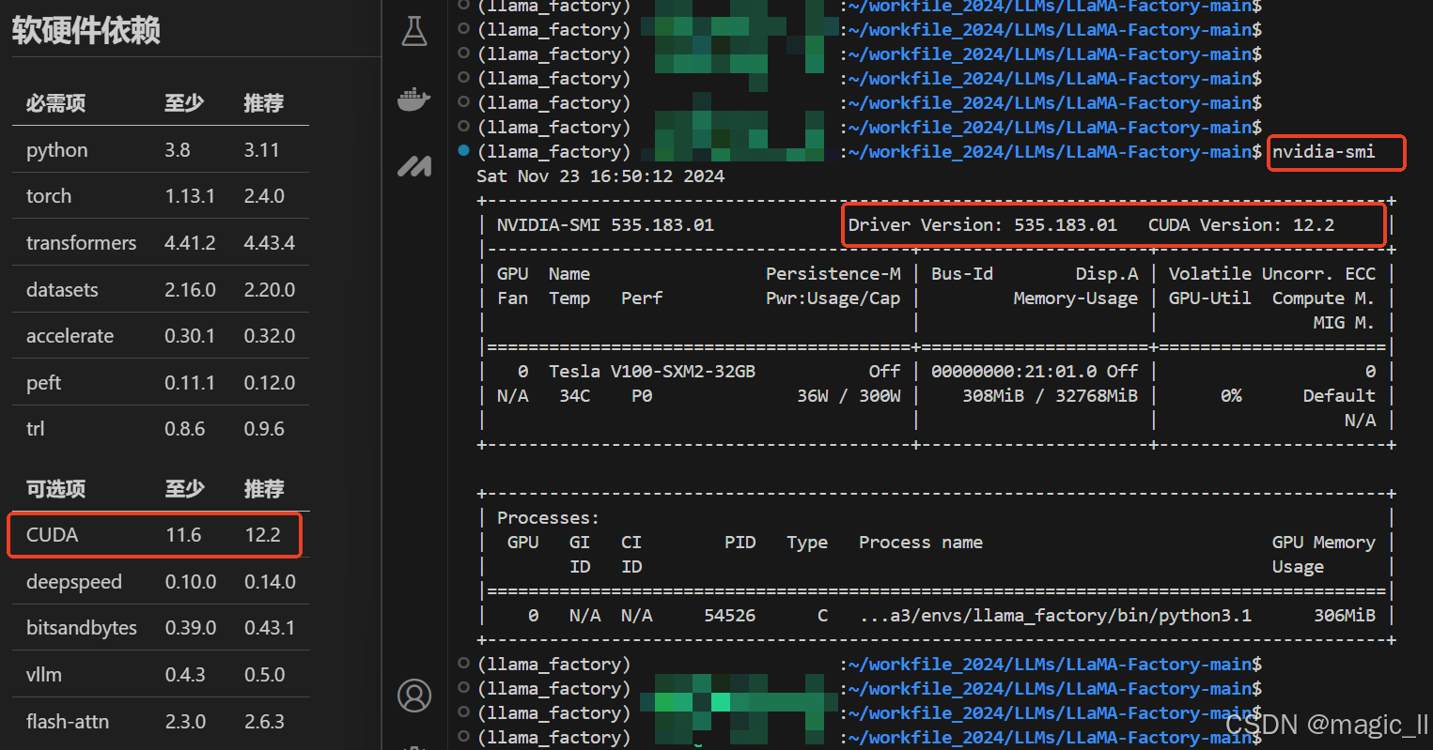Select the python cell in the table
The height and width of the screenshot is (750, 1433).
click(57, 150)
